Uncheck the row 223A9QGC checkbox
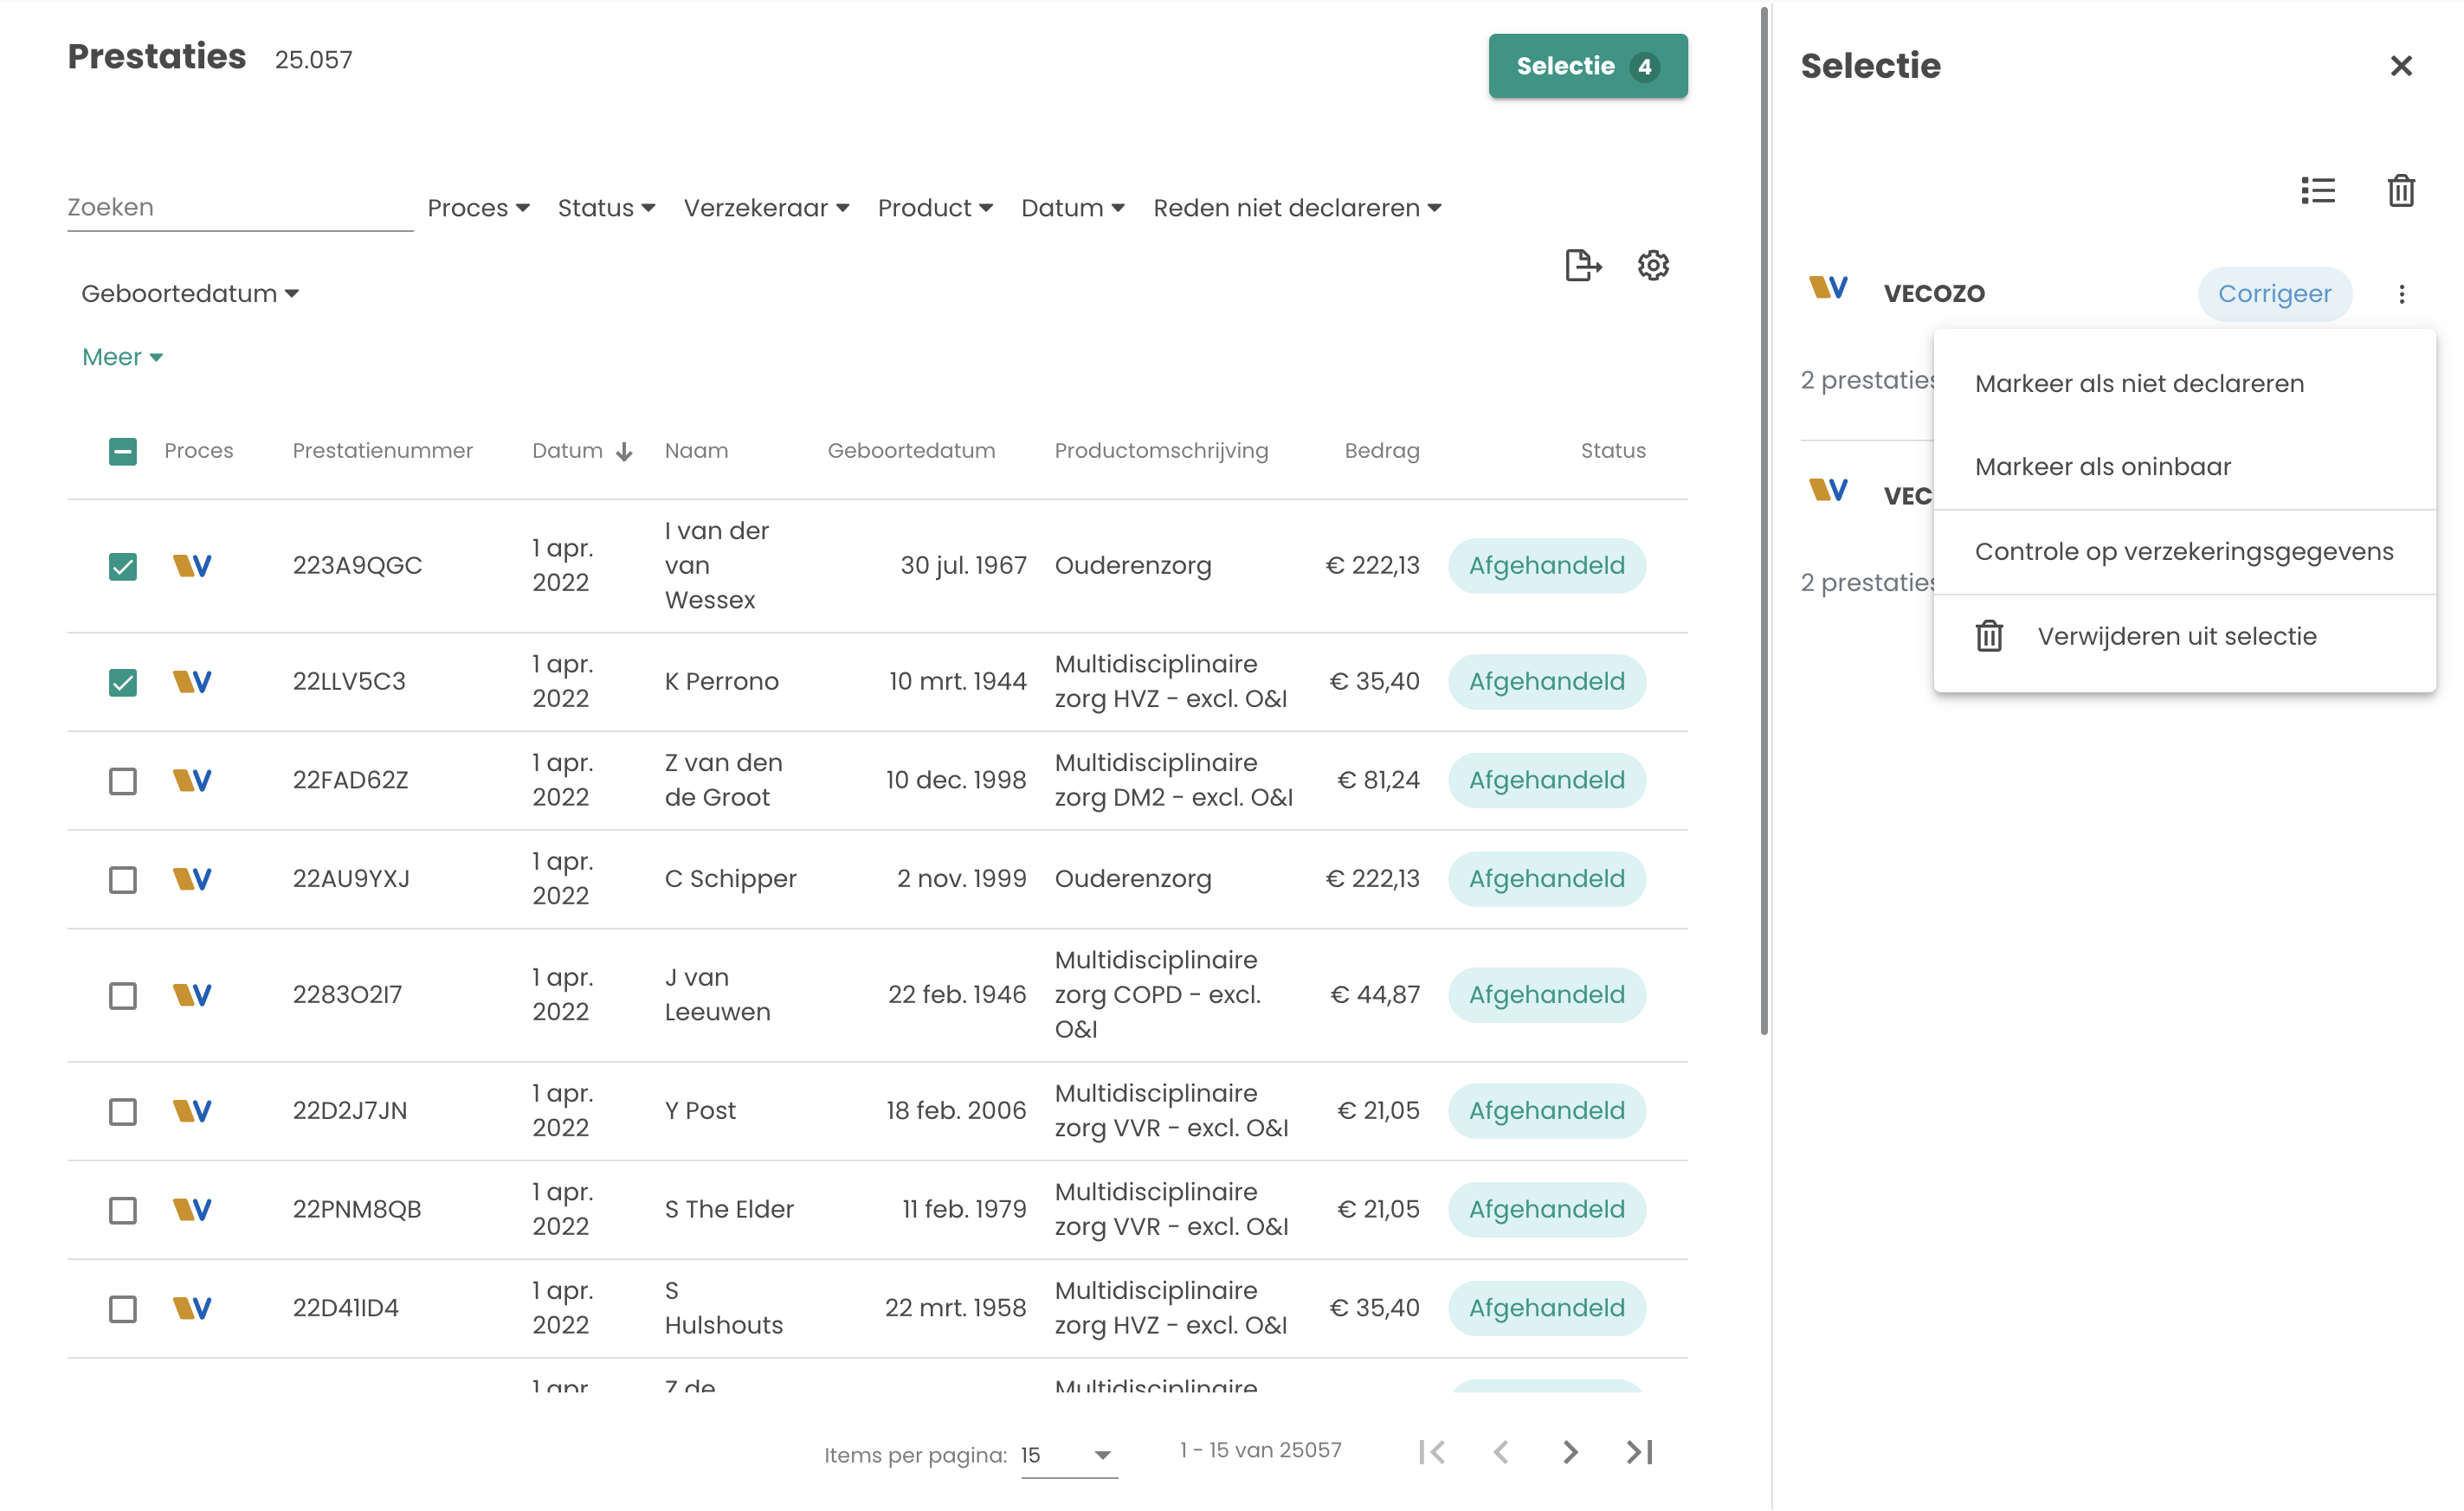2464x1511 pixels. pyautogui.click(x=123, y=566)
